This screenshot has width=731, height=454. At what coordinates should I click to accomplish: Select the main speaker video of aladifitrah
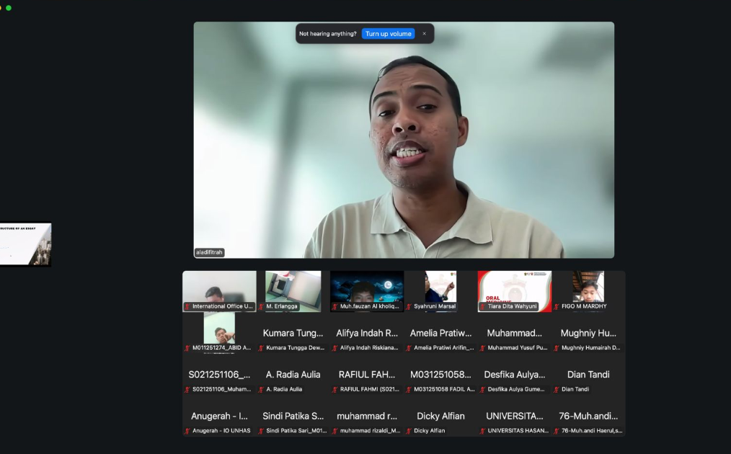coord(404,140)
